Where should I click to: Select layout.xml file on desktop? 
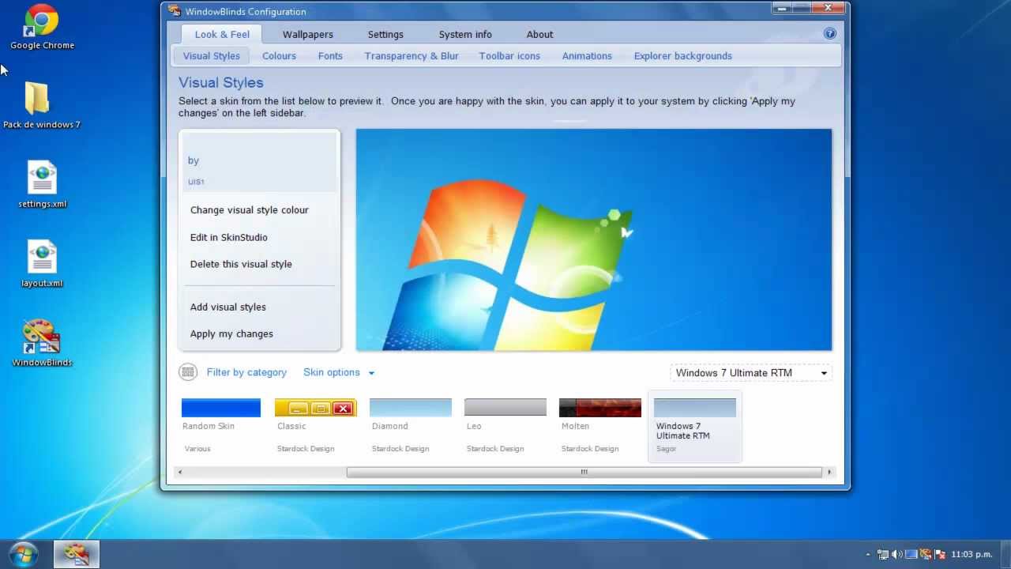click(42, 264)
